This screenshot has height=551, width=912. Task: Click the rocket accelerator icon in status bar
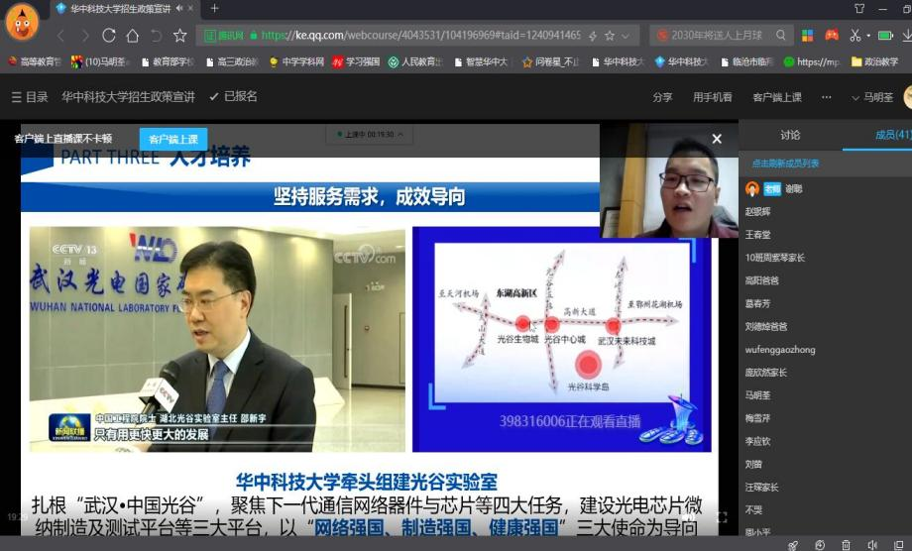(793, 545)
